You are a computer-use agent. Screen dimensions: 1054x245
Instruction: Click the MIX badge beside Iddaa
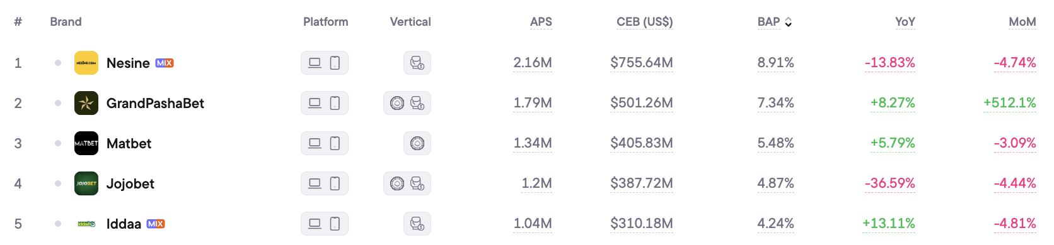[x=156, y=224]
